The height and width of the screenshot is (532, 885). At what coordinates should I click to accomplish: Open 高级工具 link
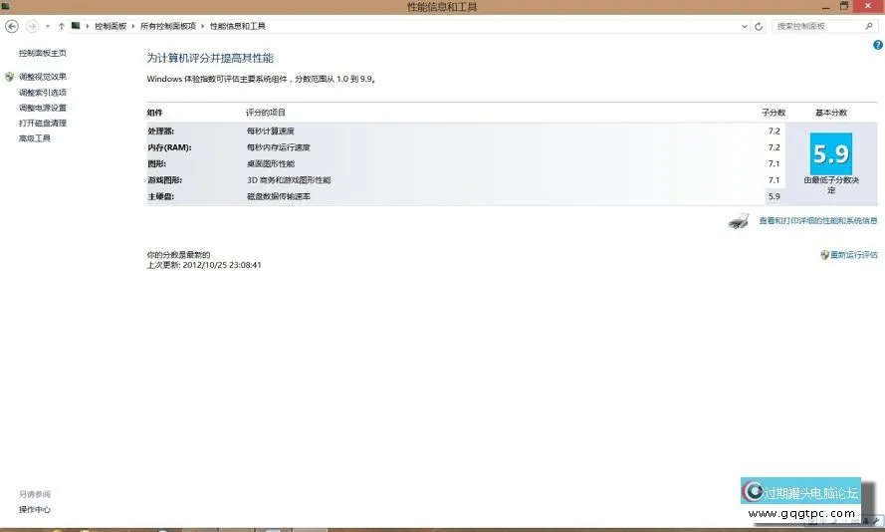[35, 137]
